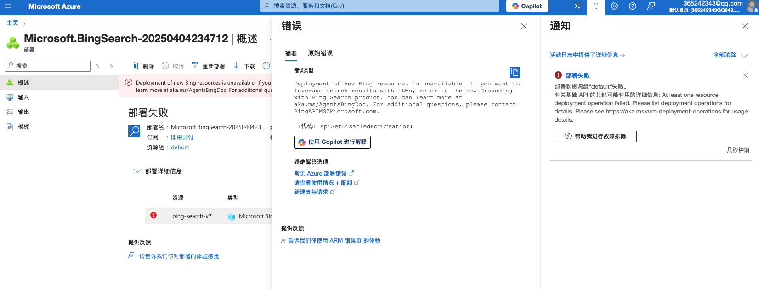Click 使用 Copilot 进行解释 button

click(332, 142)
